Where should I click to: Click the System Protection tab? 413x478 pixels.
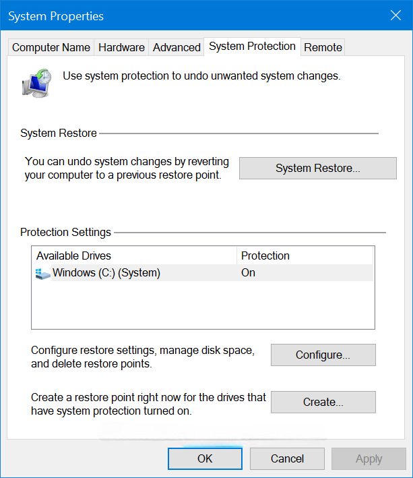coord(252,47)
